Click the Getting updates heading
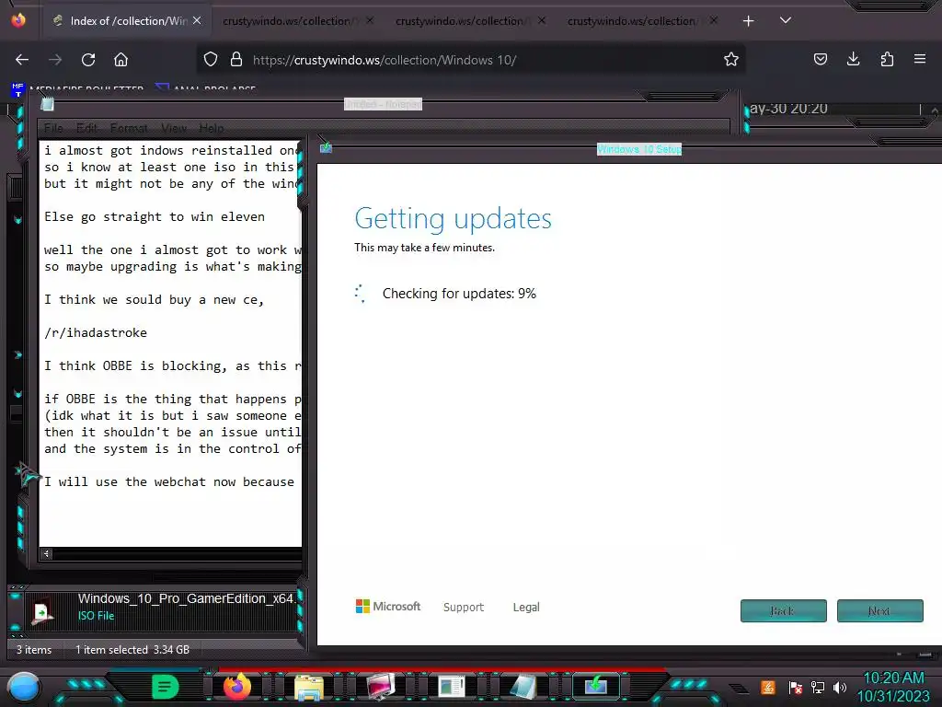This screenshot has width=942, height=707. click(x=453, y=219)
